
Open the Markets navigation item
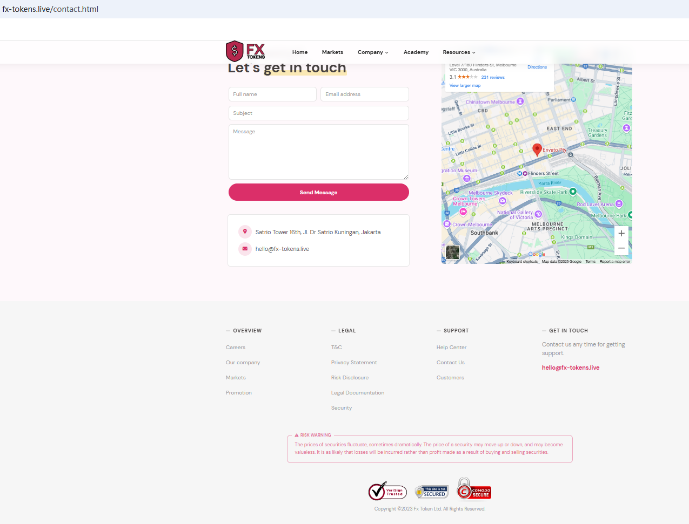[x=332, y=52]
